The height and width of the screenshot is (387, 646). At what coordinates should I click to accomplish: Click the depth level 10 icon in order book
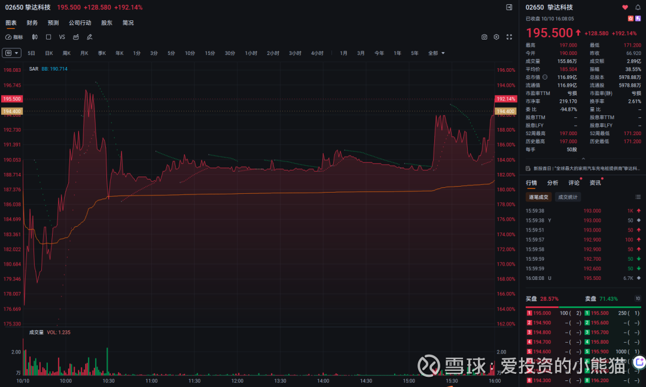638,299
